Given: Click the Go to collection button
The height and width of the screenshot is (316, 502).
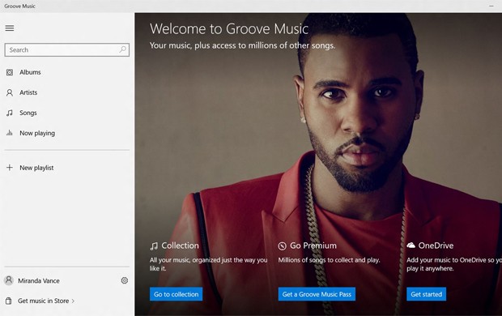Looking at the screenshot, I should [x=176, y=294].
